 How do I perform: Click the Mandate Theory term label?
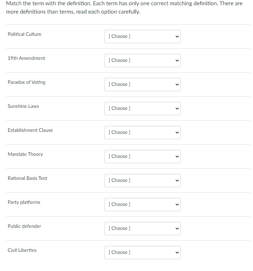[x=25, y=154]
